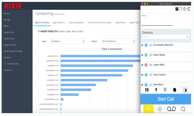Switch to Inbound Number Summary tab
The image size is (194, 116).
coord(99,23)
